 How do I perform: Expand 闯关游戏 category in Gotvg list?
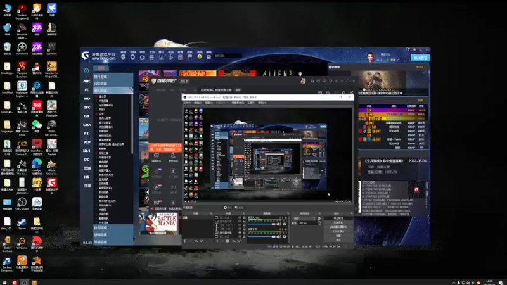click(x=113, y=84)
